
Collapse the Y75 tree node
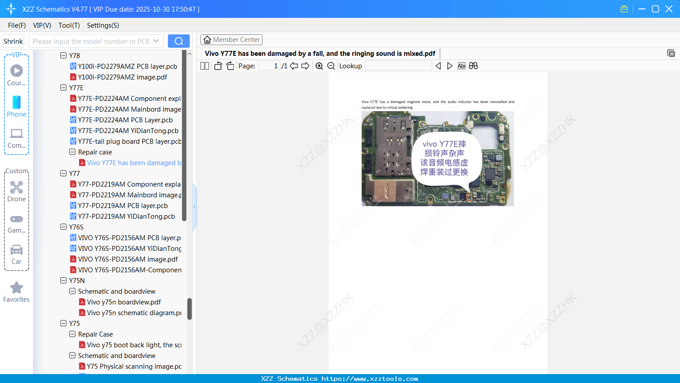pyautogui.click(x=63, y=323)
